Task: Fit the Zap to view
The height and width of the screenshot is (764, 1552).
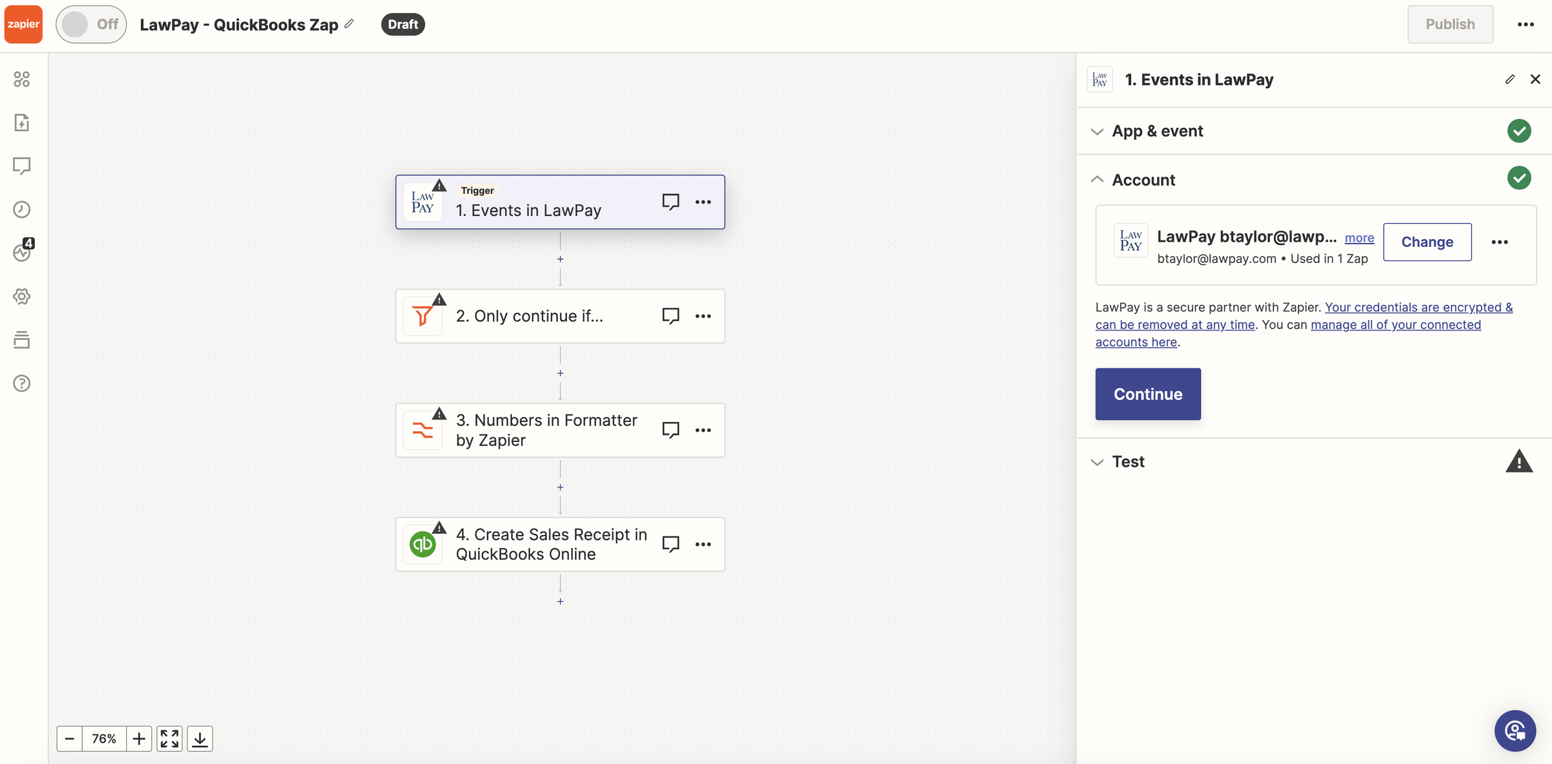Action: [x=169, y=738]
